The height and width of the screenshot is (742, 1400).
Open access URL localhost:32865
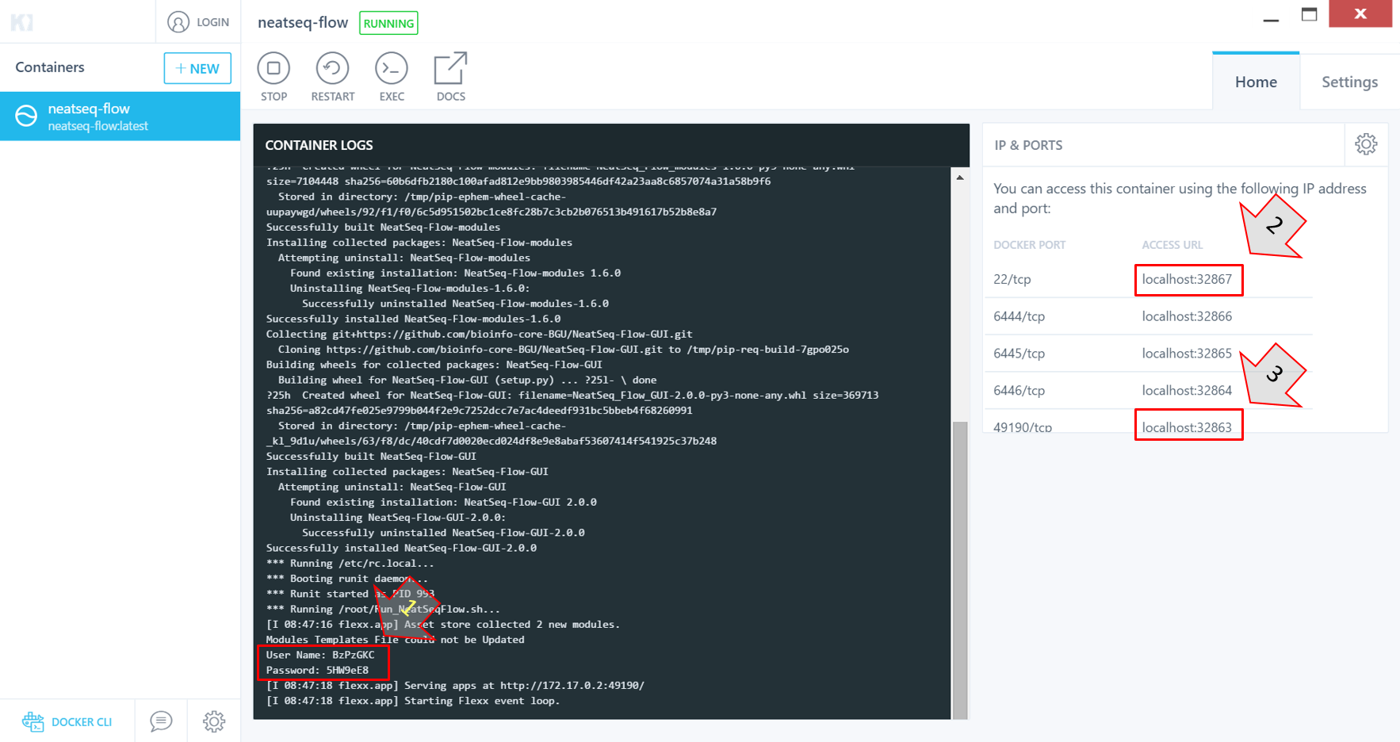pos(1187,354)
